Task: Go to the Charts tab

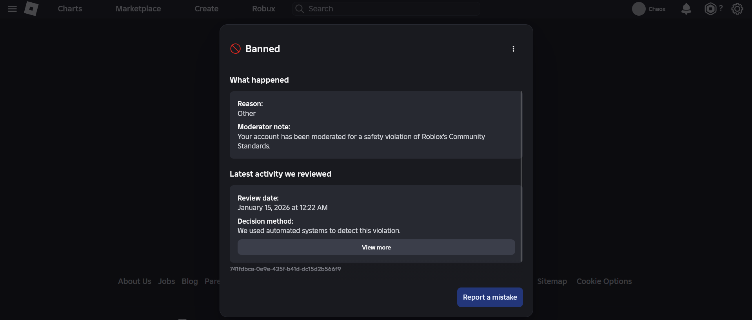Action: click(x=70, y=9)
